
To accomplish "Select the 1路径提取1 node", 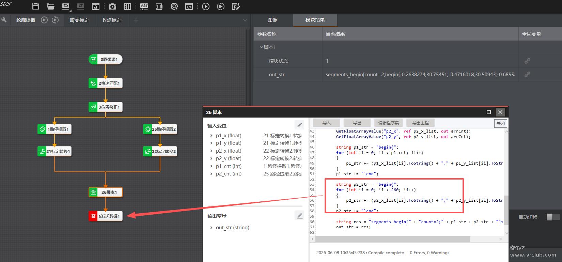I will 54,129.
